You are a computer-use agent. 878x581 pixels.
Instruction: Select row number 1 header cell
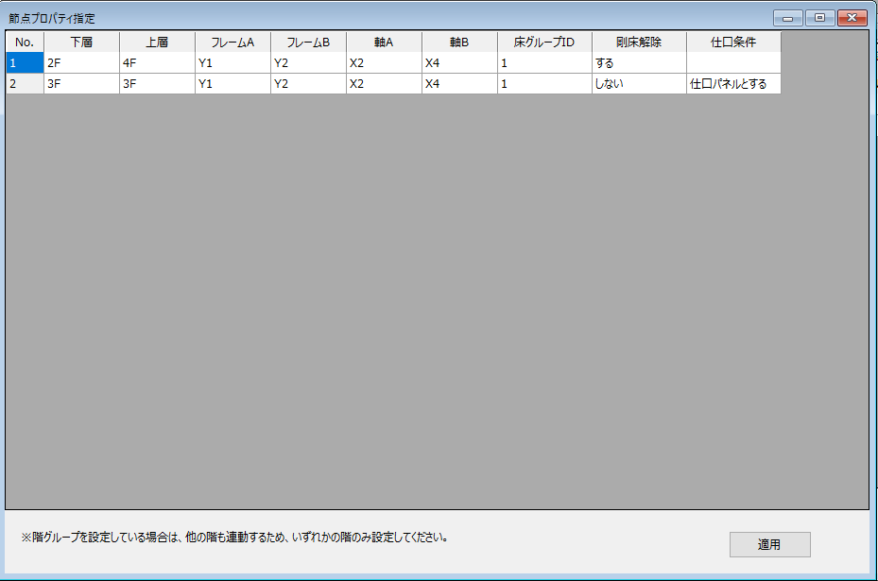pos(25,62)
